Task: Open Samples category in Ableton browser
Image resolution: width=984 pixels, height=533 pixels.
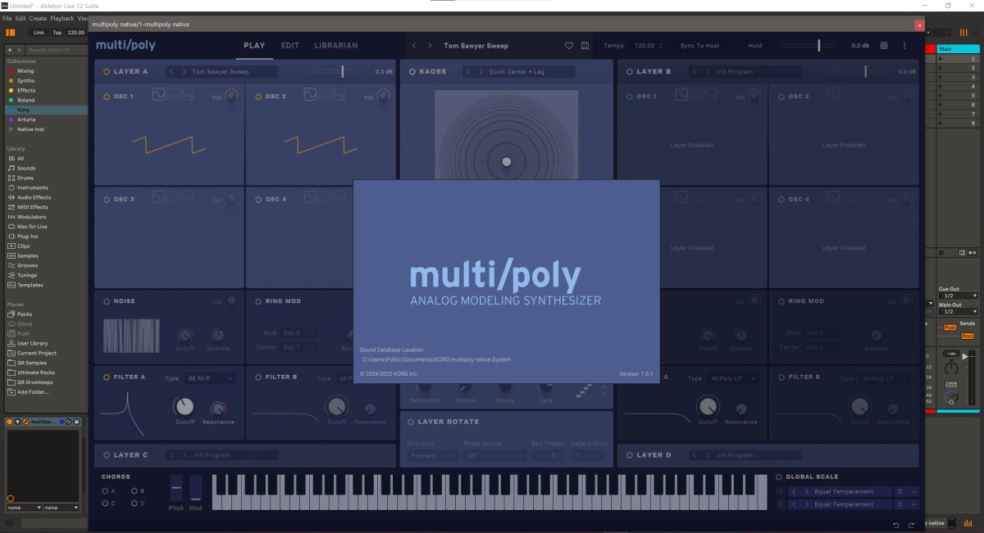Action: click(x=27, y=255)
